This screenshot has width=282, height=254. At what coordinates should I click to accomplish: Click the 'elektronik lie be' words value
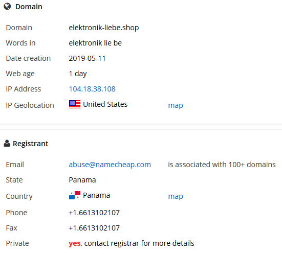click(x=95, y=43)
